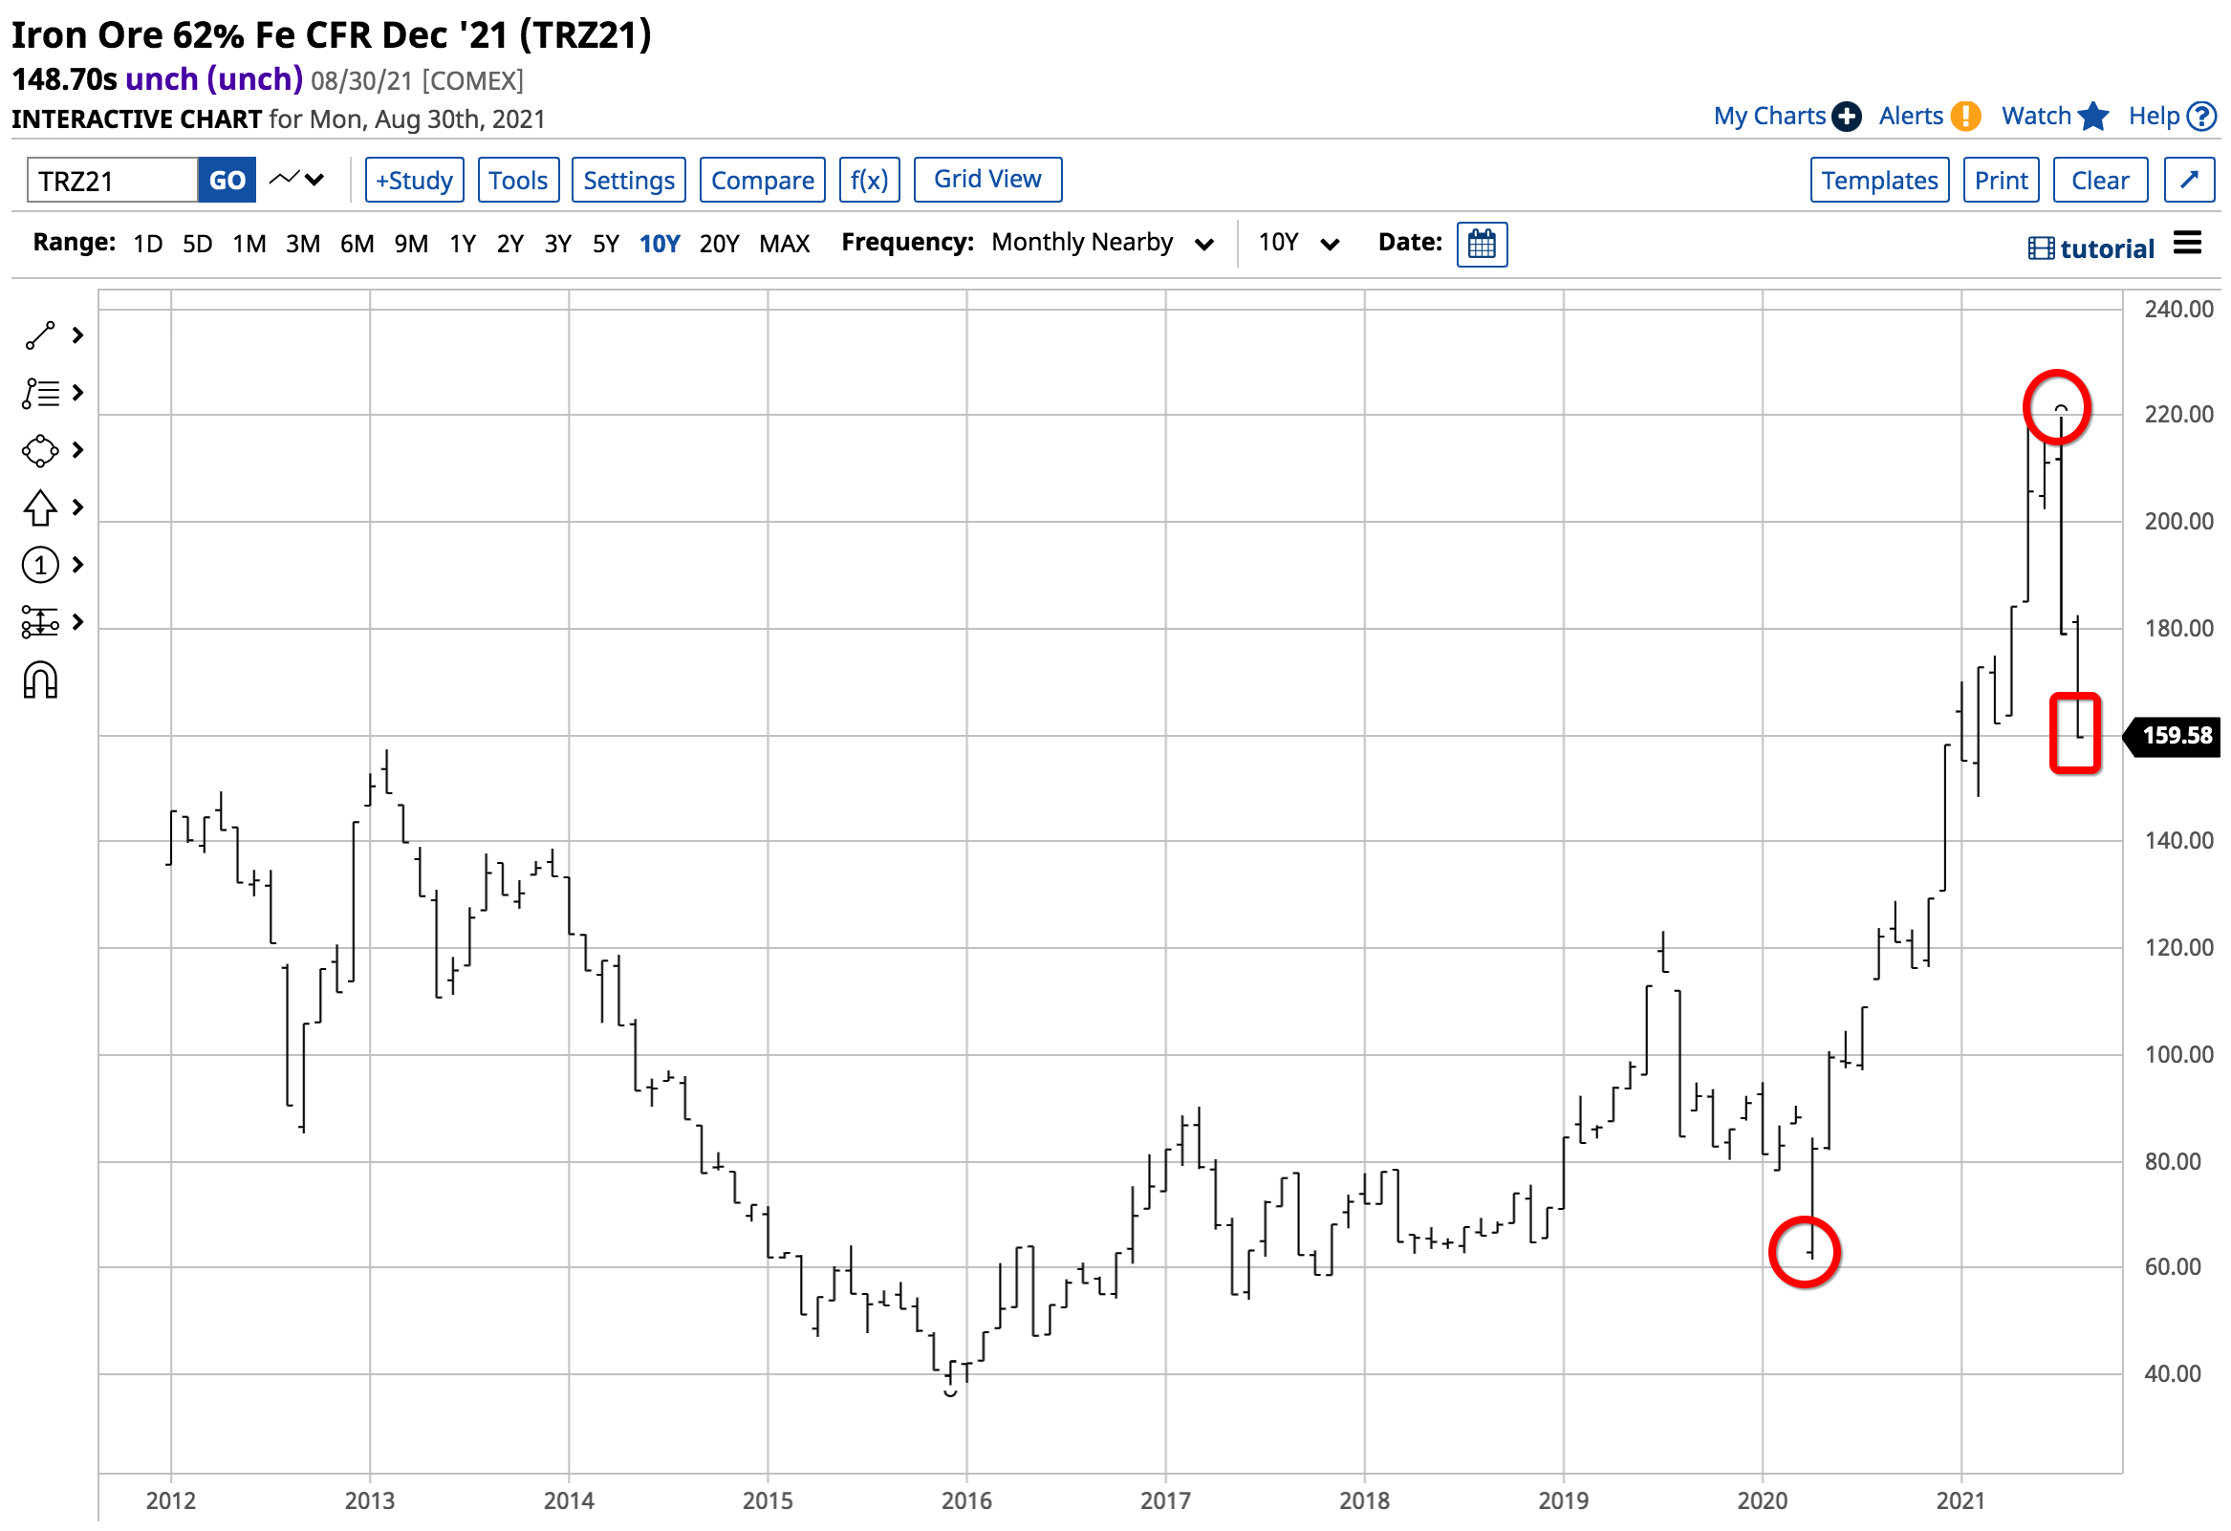Viewport: 2231px width, 1531px height.
Task: Open the +Study button
Action: [415, 181]
